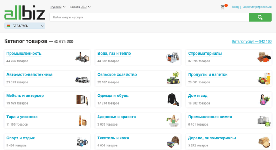This screenshot has width=276, height=150.
Task: Click the Каталог товаров heading
Action: [26, 41]
